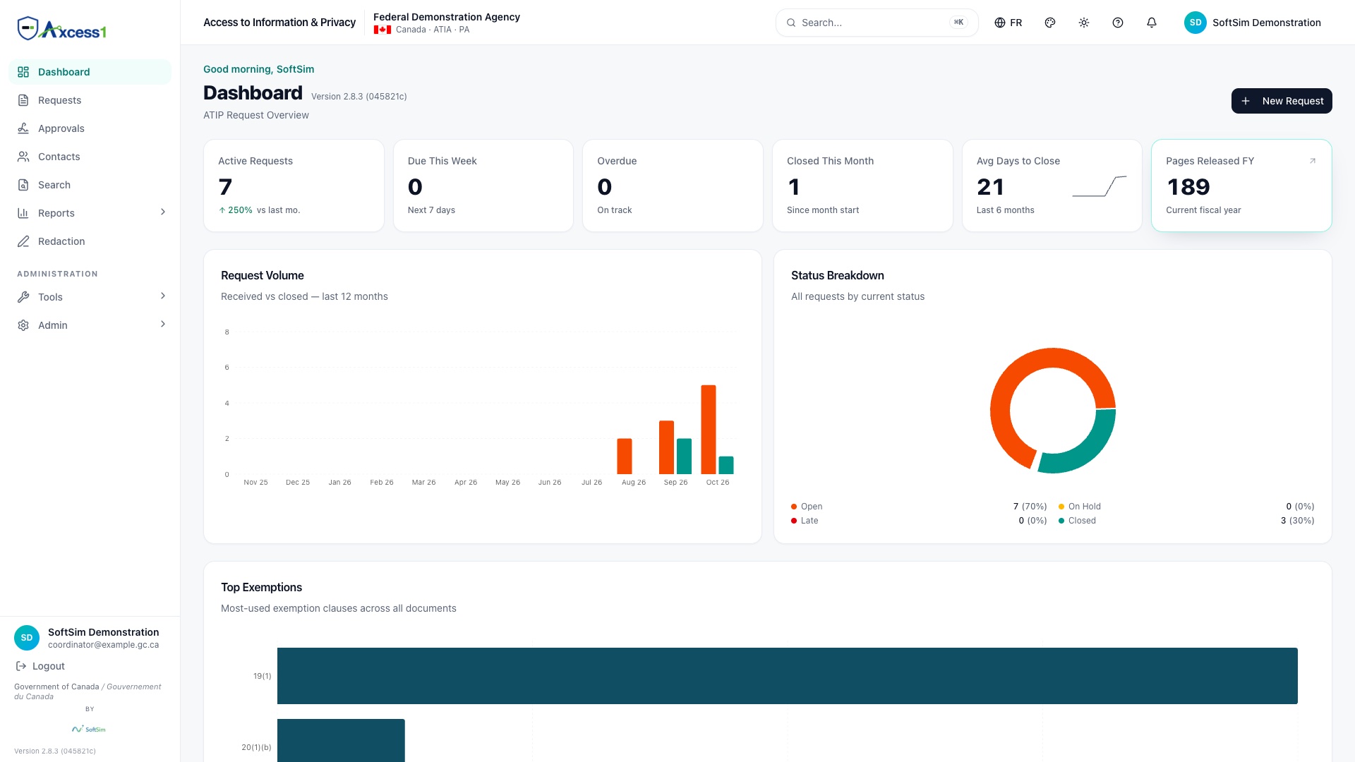Open notifications bell icon

coord(1152,23)
